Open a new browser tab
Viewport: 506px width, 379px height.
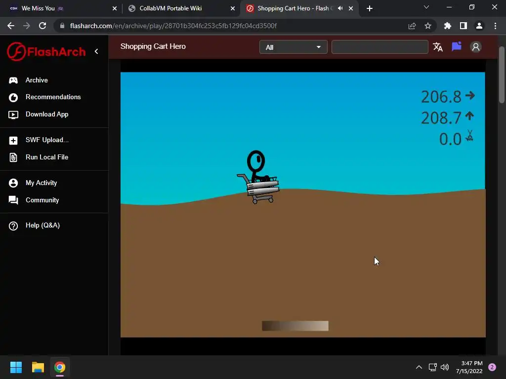tap(370, 8)
